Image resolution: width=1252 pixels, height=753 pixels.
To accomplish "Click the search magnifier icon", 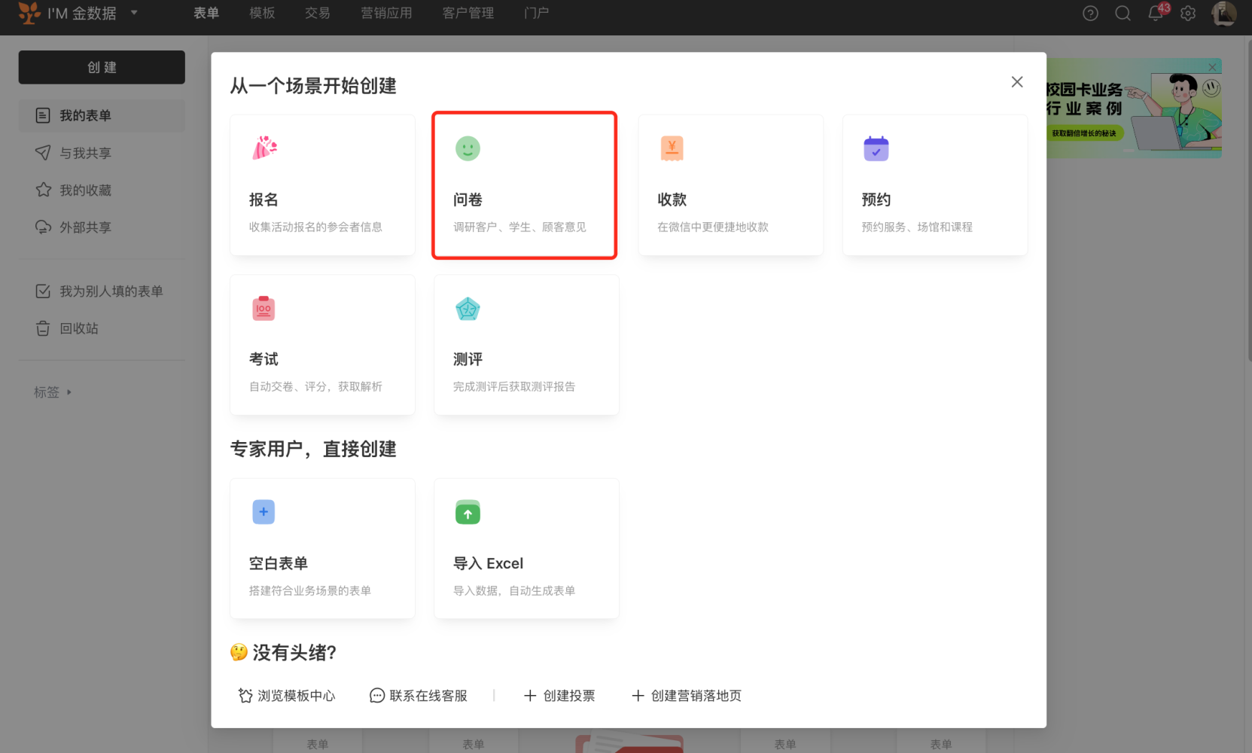I will [x=1123, y=14].
